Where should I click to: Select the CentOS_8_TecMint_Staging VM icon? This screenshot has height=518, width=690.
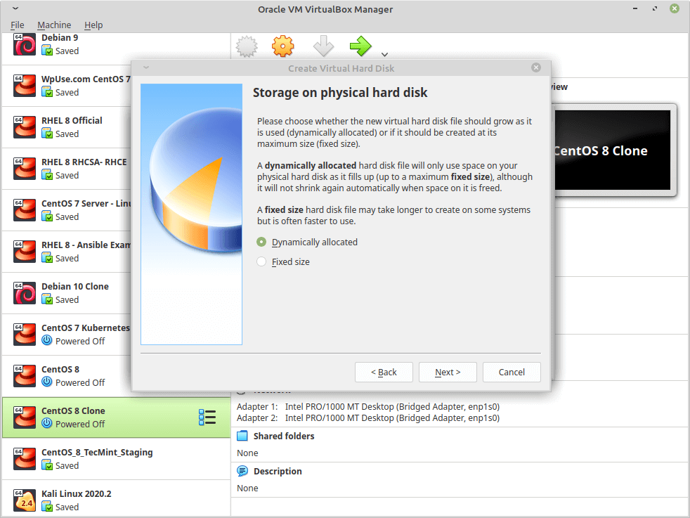coord(24,458)
